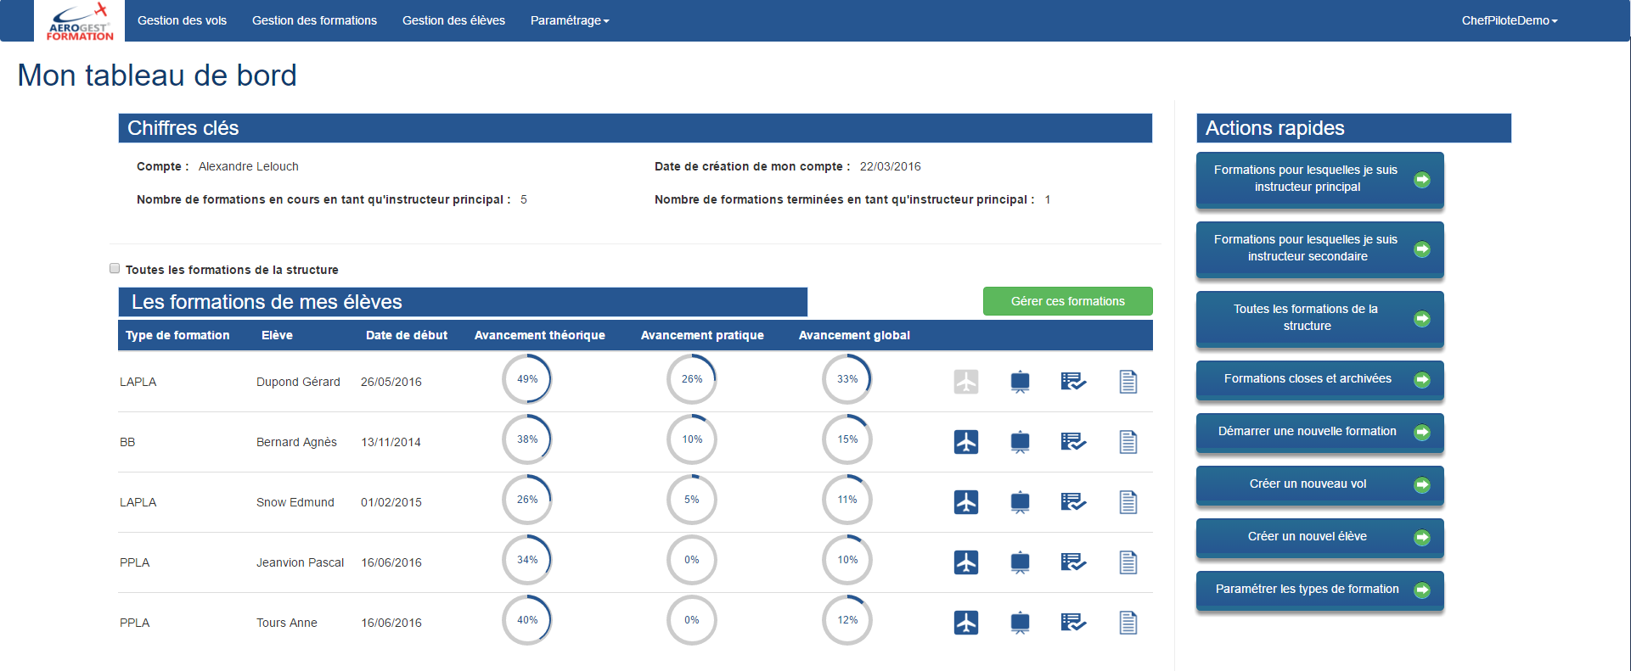Sort by Elève column header
The width and height of the screenshot is (1631, 671).
tap(277, 335)
